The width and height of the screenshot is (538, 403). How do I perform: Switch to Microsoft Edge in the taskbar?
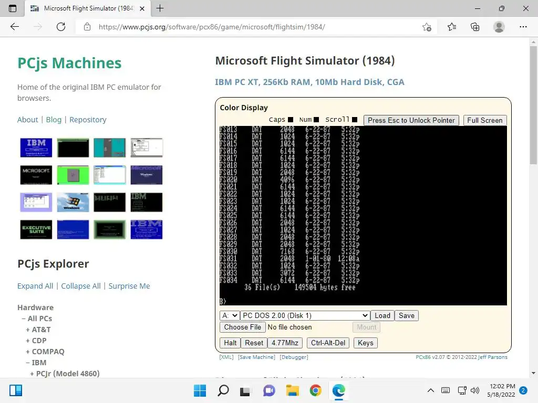click(x=339, y=390)
